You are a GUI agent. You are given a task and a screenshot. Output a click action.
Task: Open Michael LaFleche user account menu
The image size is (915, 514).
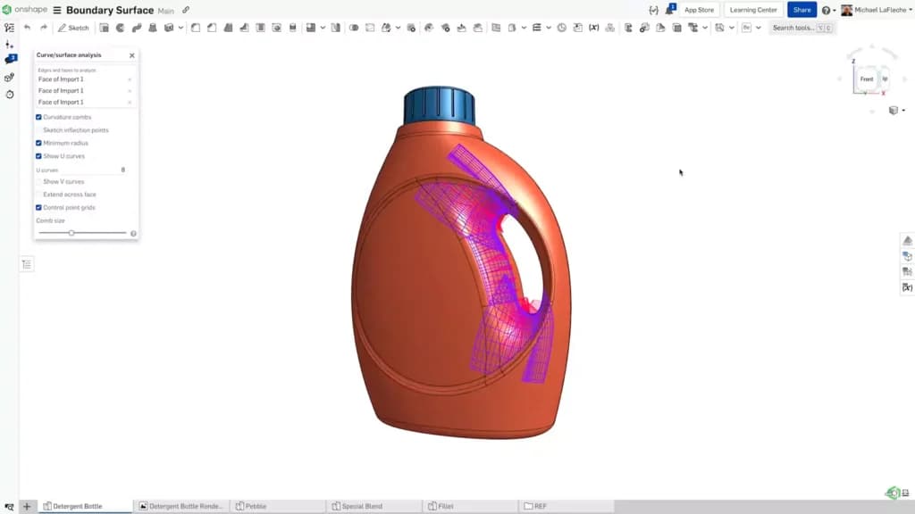tap(877, 10)
